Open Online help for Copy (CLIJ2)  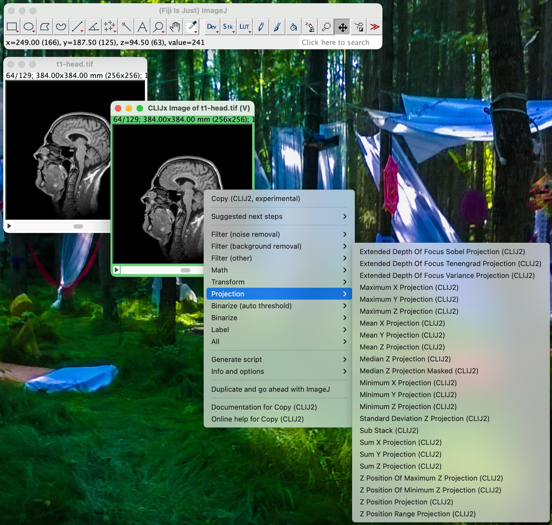tap(257, 419)
